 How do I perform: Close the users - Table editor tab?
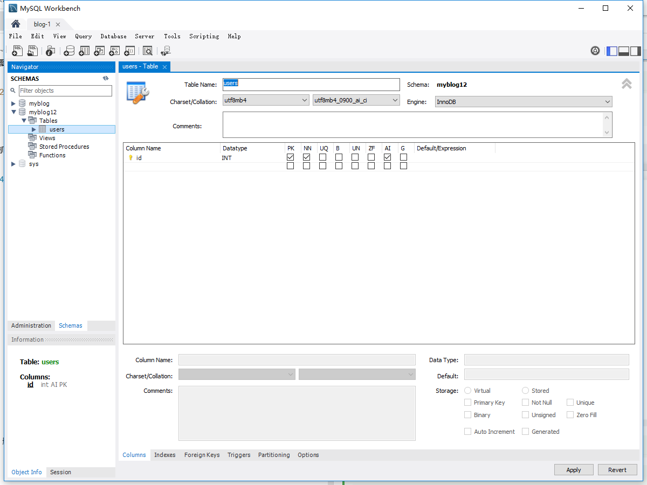pos(164,67)
